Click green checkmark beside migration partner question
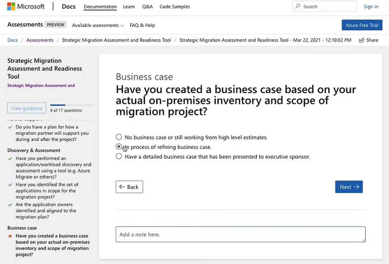389x264 pixels. tap(10, 127)
